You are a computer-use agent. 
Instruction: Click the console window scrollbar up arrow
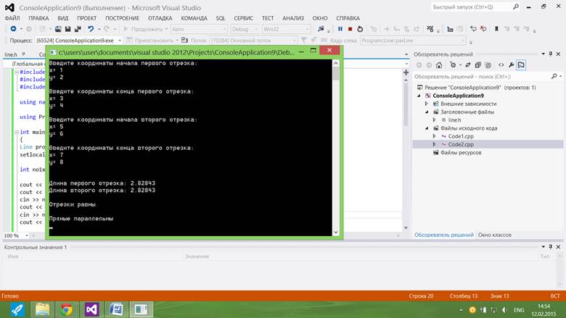336,64
